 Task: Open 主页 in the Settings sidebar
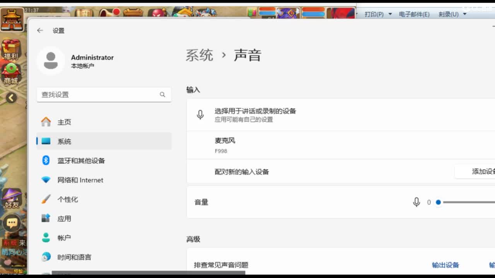point(104,122)
